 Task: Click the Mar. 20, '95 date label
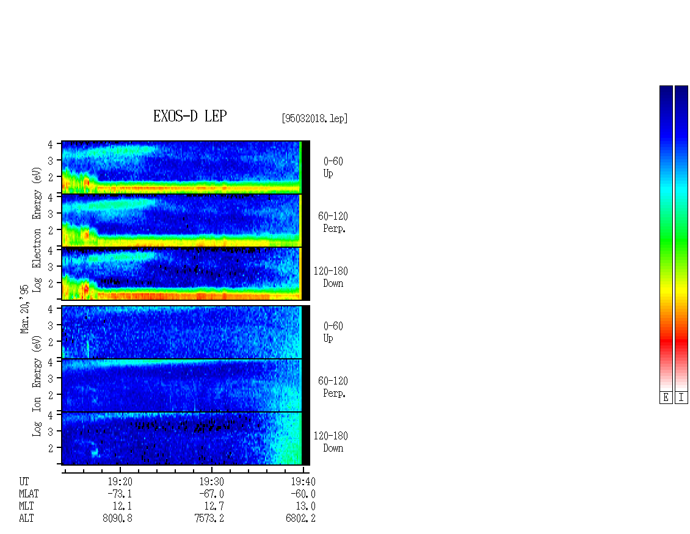click(24, 309)
